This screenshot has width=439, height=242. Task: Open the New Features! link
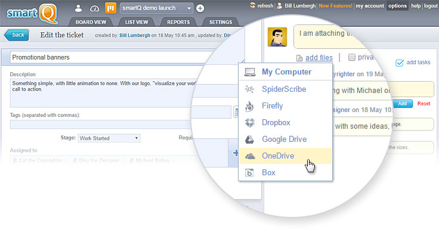[335, 5]
